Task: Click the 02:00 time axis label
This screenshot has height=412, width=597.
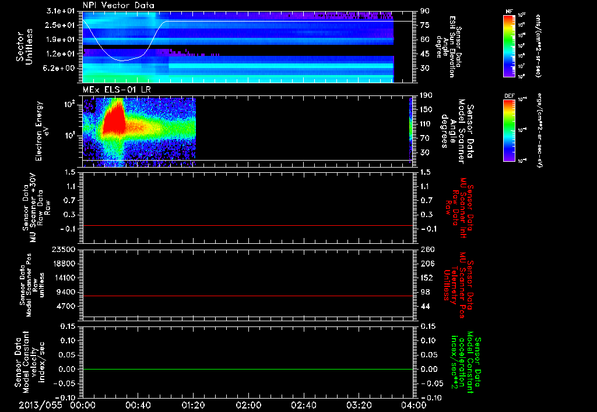Action: 248,405
